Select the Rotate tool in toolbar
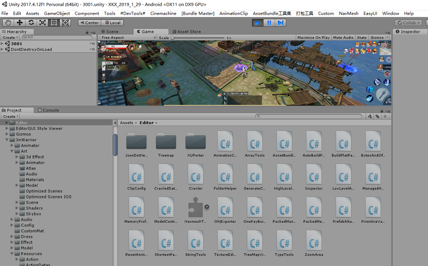The height and width of the screenshot is (266, 428). tap(31, 23)
